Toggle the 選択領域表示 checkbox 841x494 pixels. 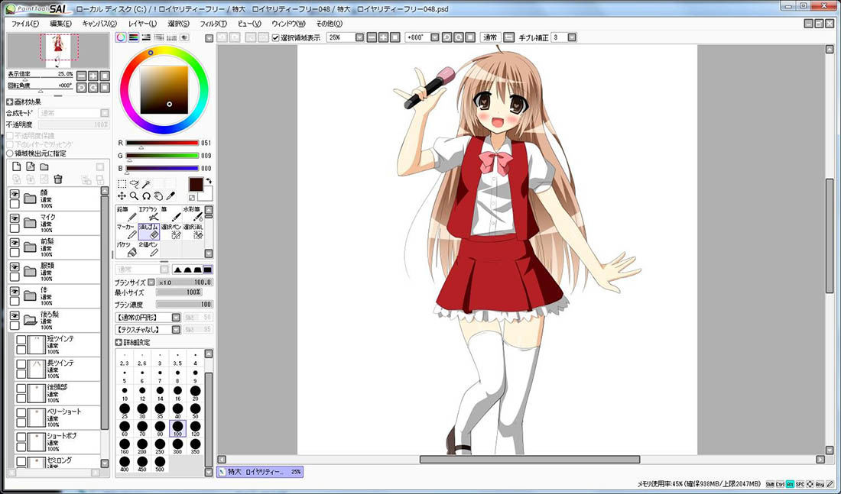coord(276,37)
